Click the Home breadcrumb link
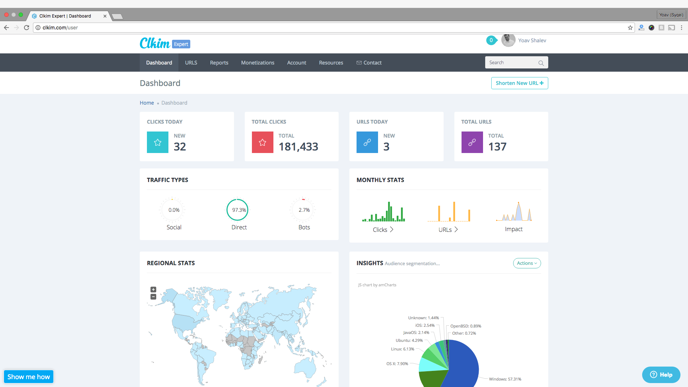 click(147, 103)
